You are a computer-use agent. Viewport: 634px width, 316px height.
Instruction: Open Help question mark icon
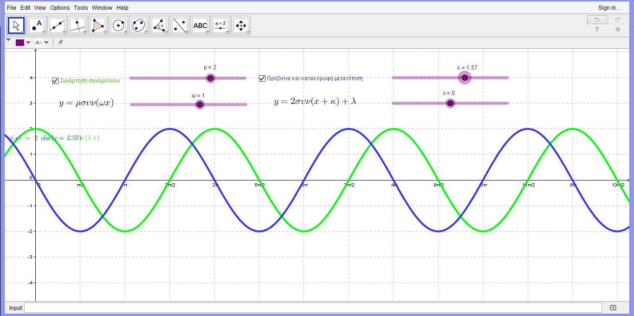click(x=597, y=29)
